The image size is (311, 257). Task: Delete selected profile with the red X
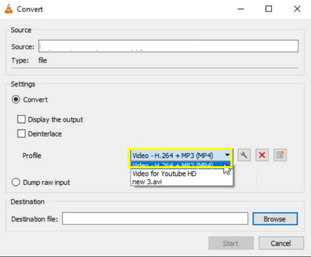pos(262,155)
